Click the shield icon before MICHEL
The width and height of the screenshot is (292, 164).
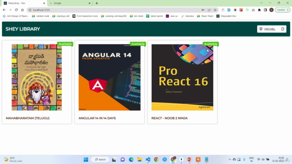tap(261, 29)
